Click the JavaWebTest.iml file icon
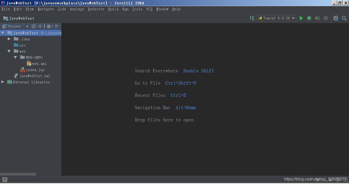Image resolution: width=349 pixels, height=184 pixels. click(x=16, y=76)
